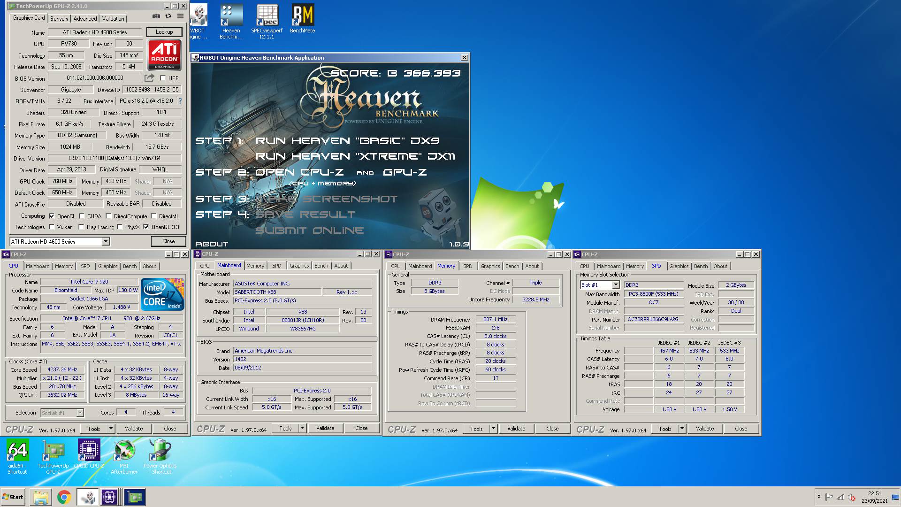The image size is (901, 507).
Task: Open the ATI Radeon HD 4600 Series dropdown
Action: (x=106, y=241)
